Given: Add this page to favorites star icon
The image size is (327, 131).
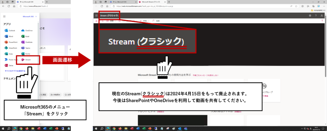Looking at the screenshot, I should (296, 6).
